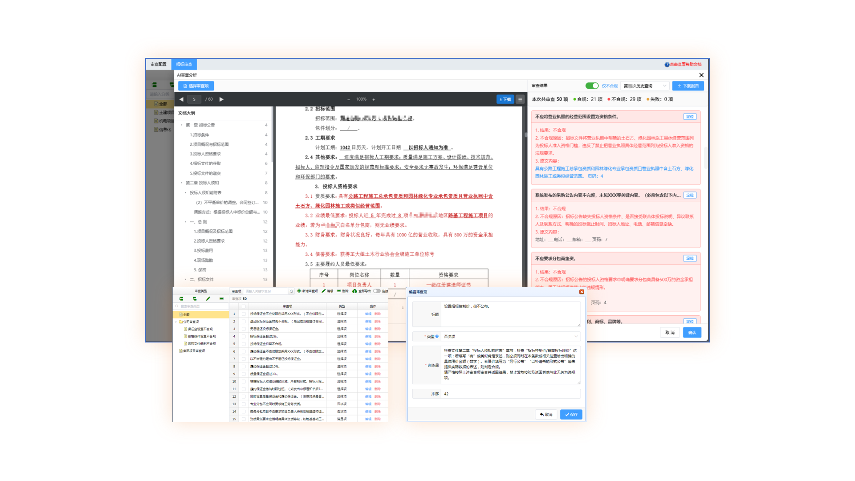Open the 类型 dropdown showing 否决项

(x=511, y=336)
